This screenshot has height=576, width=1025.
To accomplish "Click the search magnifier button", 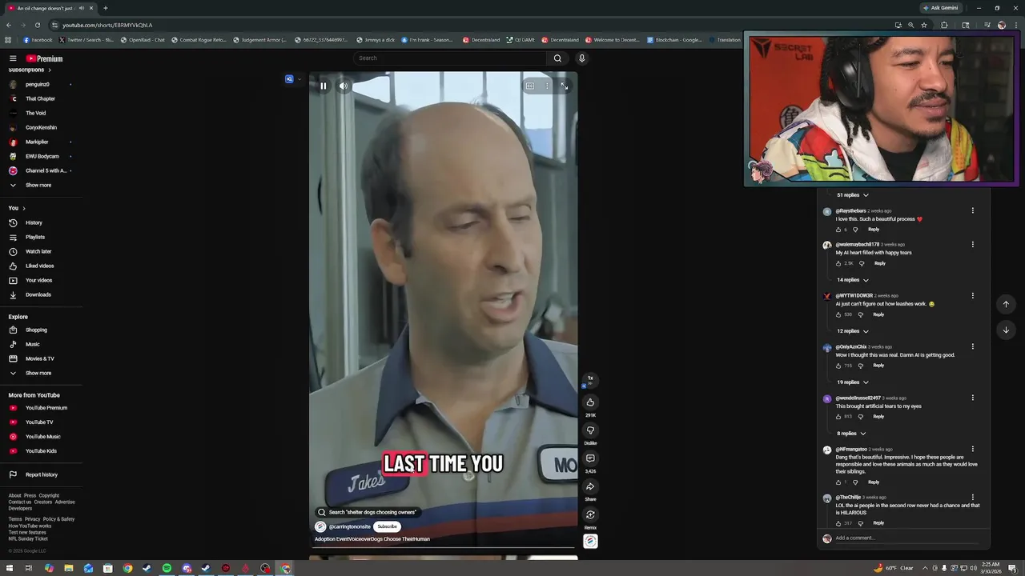I will click(557, 58).
